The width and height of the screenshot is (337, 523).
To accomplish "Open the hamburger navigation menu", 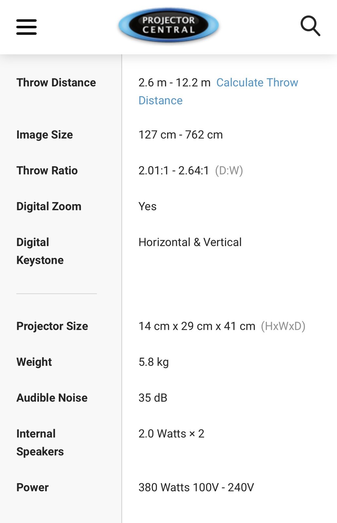I will click(x=27, y=27).
